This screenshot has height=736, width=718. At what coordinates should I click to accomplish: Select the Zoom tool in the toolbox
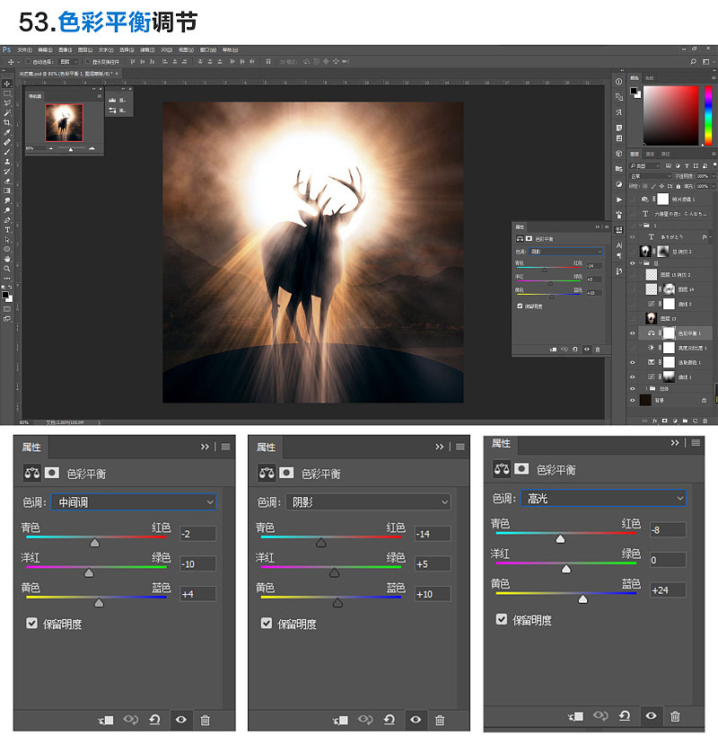pyautogui.click(x=7, y=269)
